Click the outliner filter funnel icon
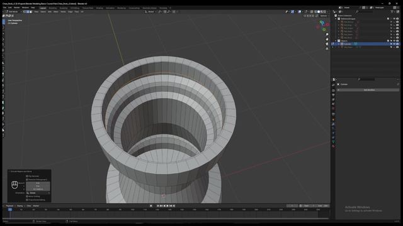The height and width of the screenshot is (226, 403). [x=392, y=12]
